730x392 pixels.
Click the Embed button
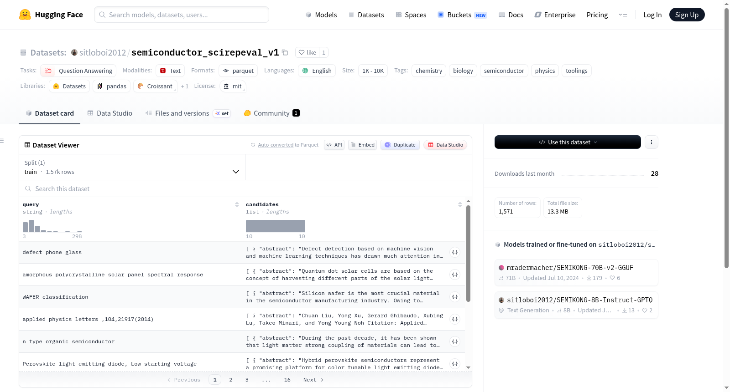pos(363,145)
